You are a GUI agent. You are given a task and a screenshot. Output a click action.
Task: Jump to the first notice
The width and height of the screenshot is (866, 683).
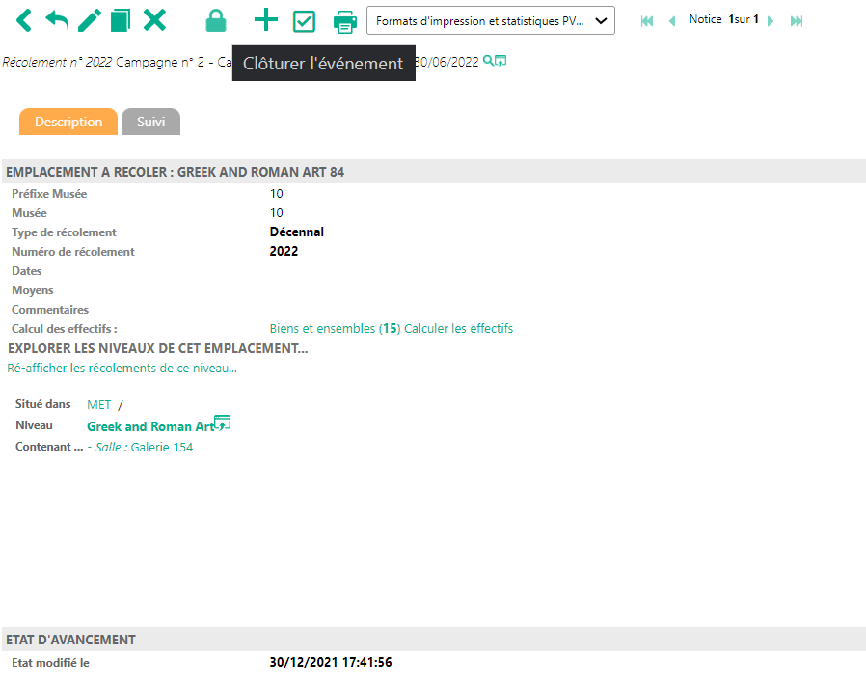click(647, 21)
